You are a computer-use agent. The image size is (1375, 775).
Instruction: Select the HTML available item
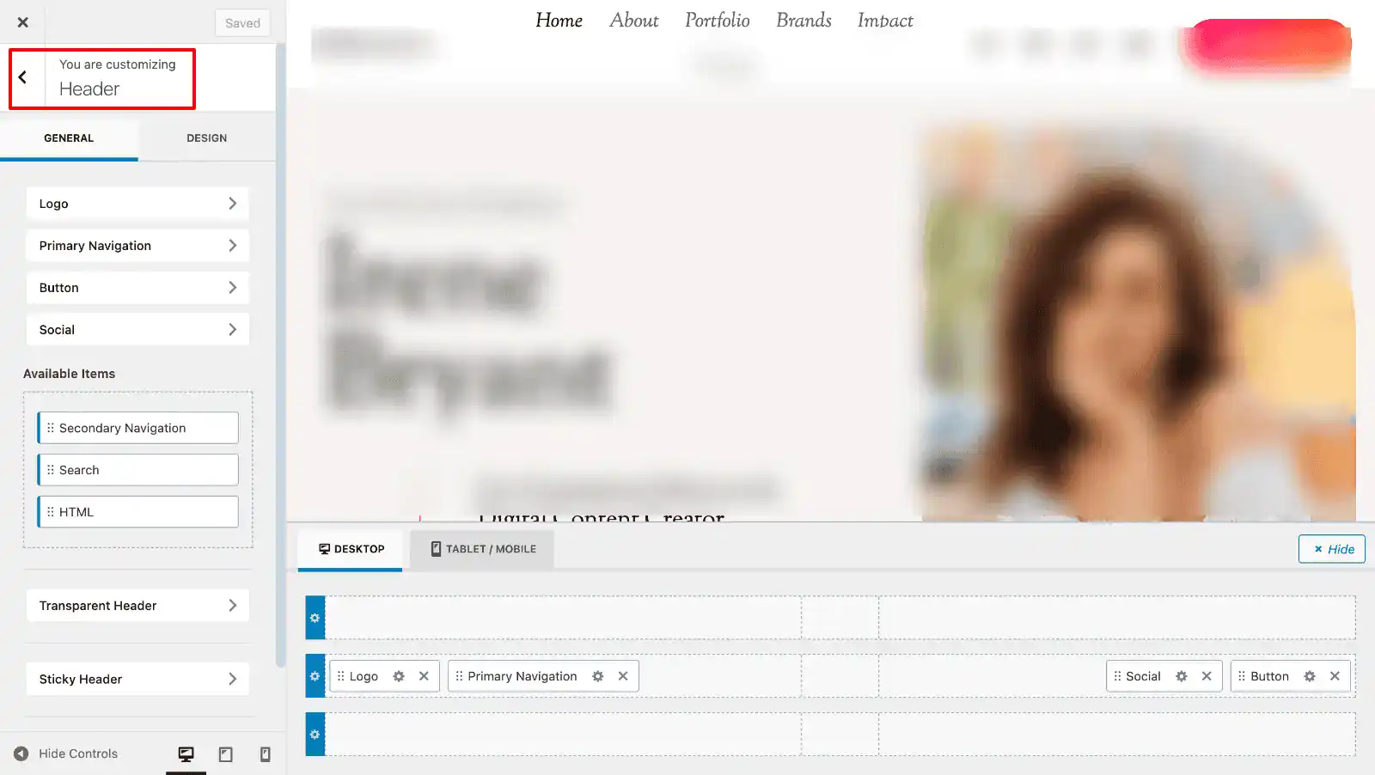pos(138,512)
